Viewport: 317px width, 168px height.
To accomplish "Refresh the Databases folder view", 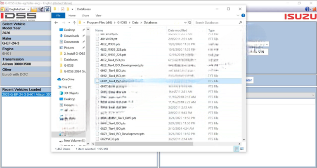I will [189, 23].
